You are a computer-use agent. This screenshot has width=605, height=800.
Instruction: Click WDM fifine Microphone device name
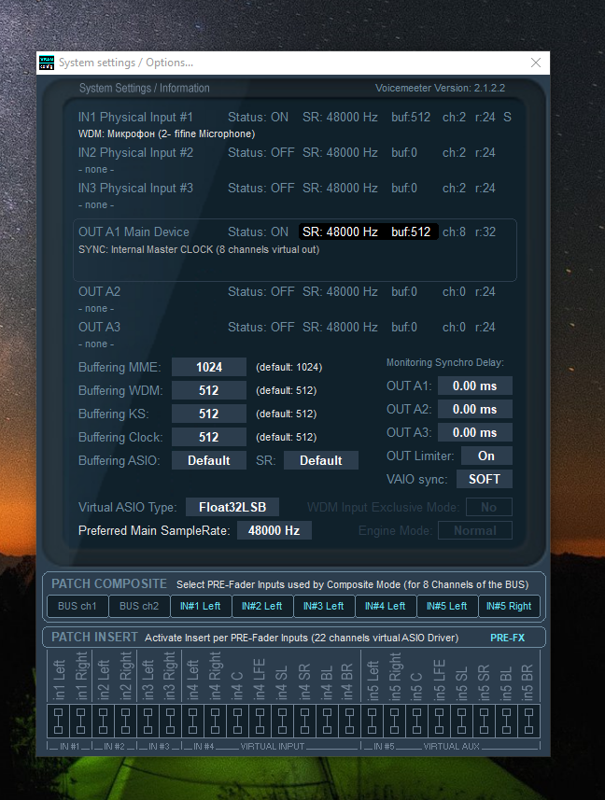167,134
